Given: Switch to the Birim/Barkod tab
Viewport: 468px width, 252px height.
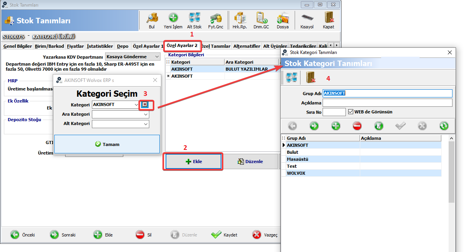Looking at the screenshot, I should [x=50, y=46].
